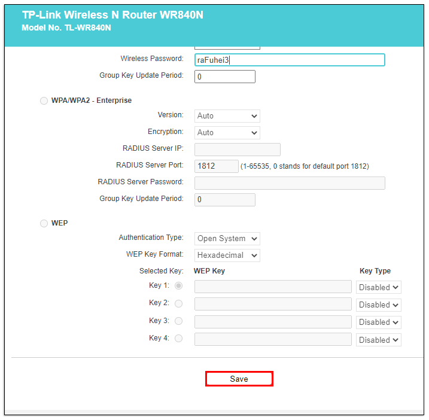Click the Save button
Viewport: 429px width, 420px height.
[x=239, y=379]
